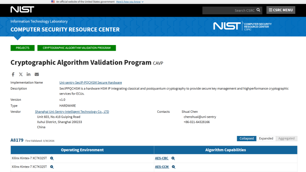Open magnifier next to second Xilinx Kintex-7 row
306x172 pixels.
click(x=52, y=167)
